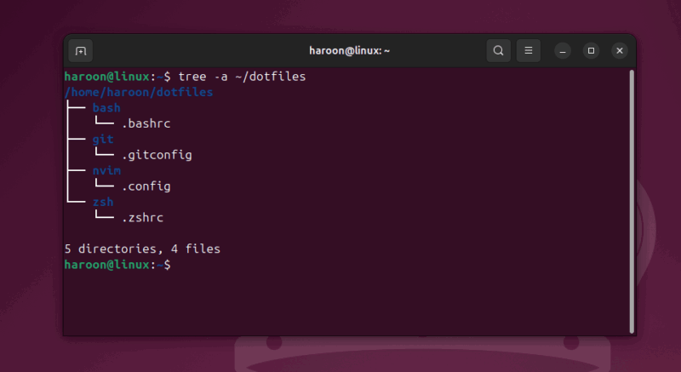The width and height of the screenshot is (681, 372).
Task: Open the hamburger main menu
Action: tap(528, 51)
